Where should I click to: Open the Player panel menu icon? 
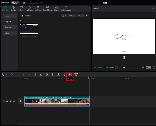point(153,9)
